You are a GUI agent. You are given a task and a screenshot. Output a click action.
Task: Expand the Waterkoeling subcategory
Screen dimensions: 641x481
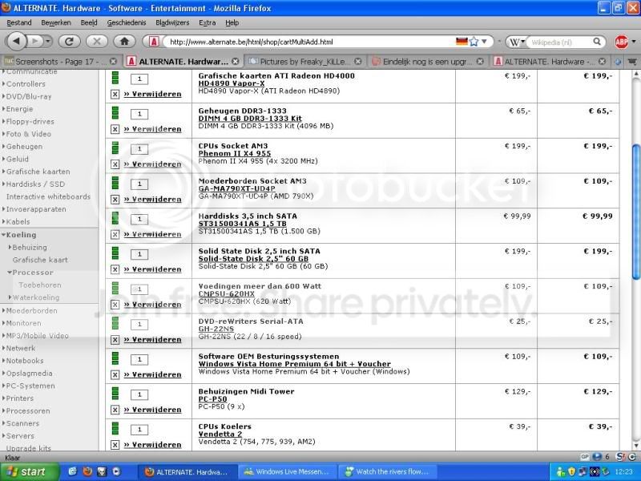point(34,297)
